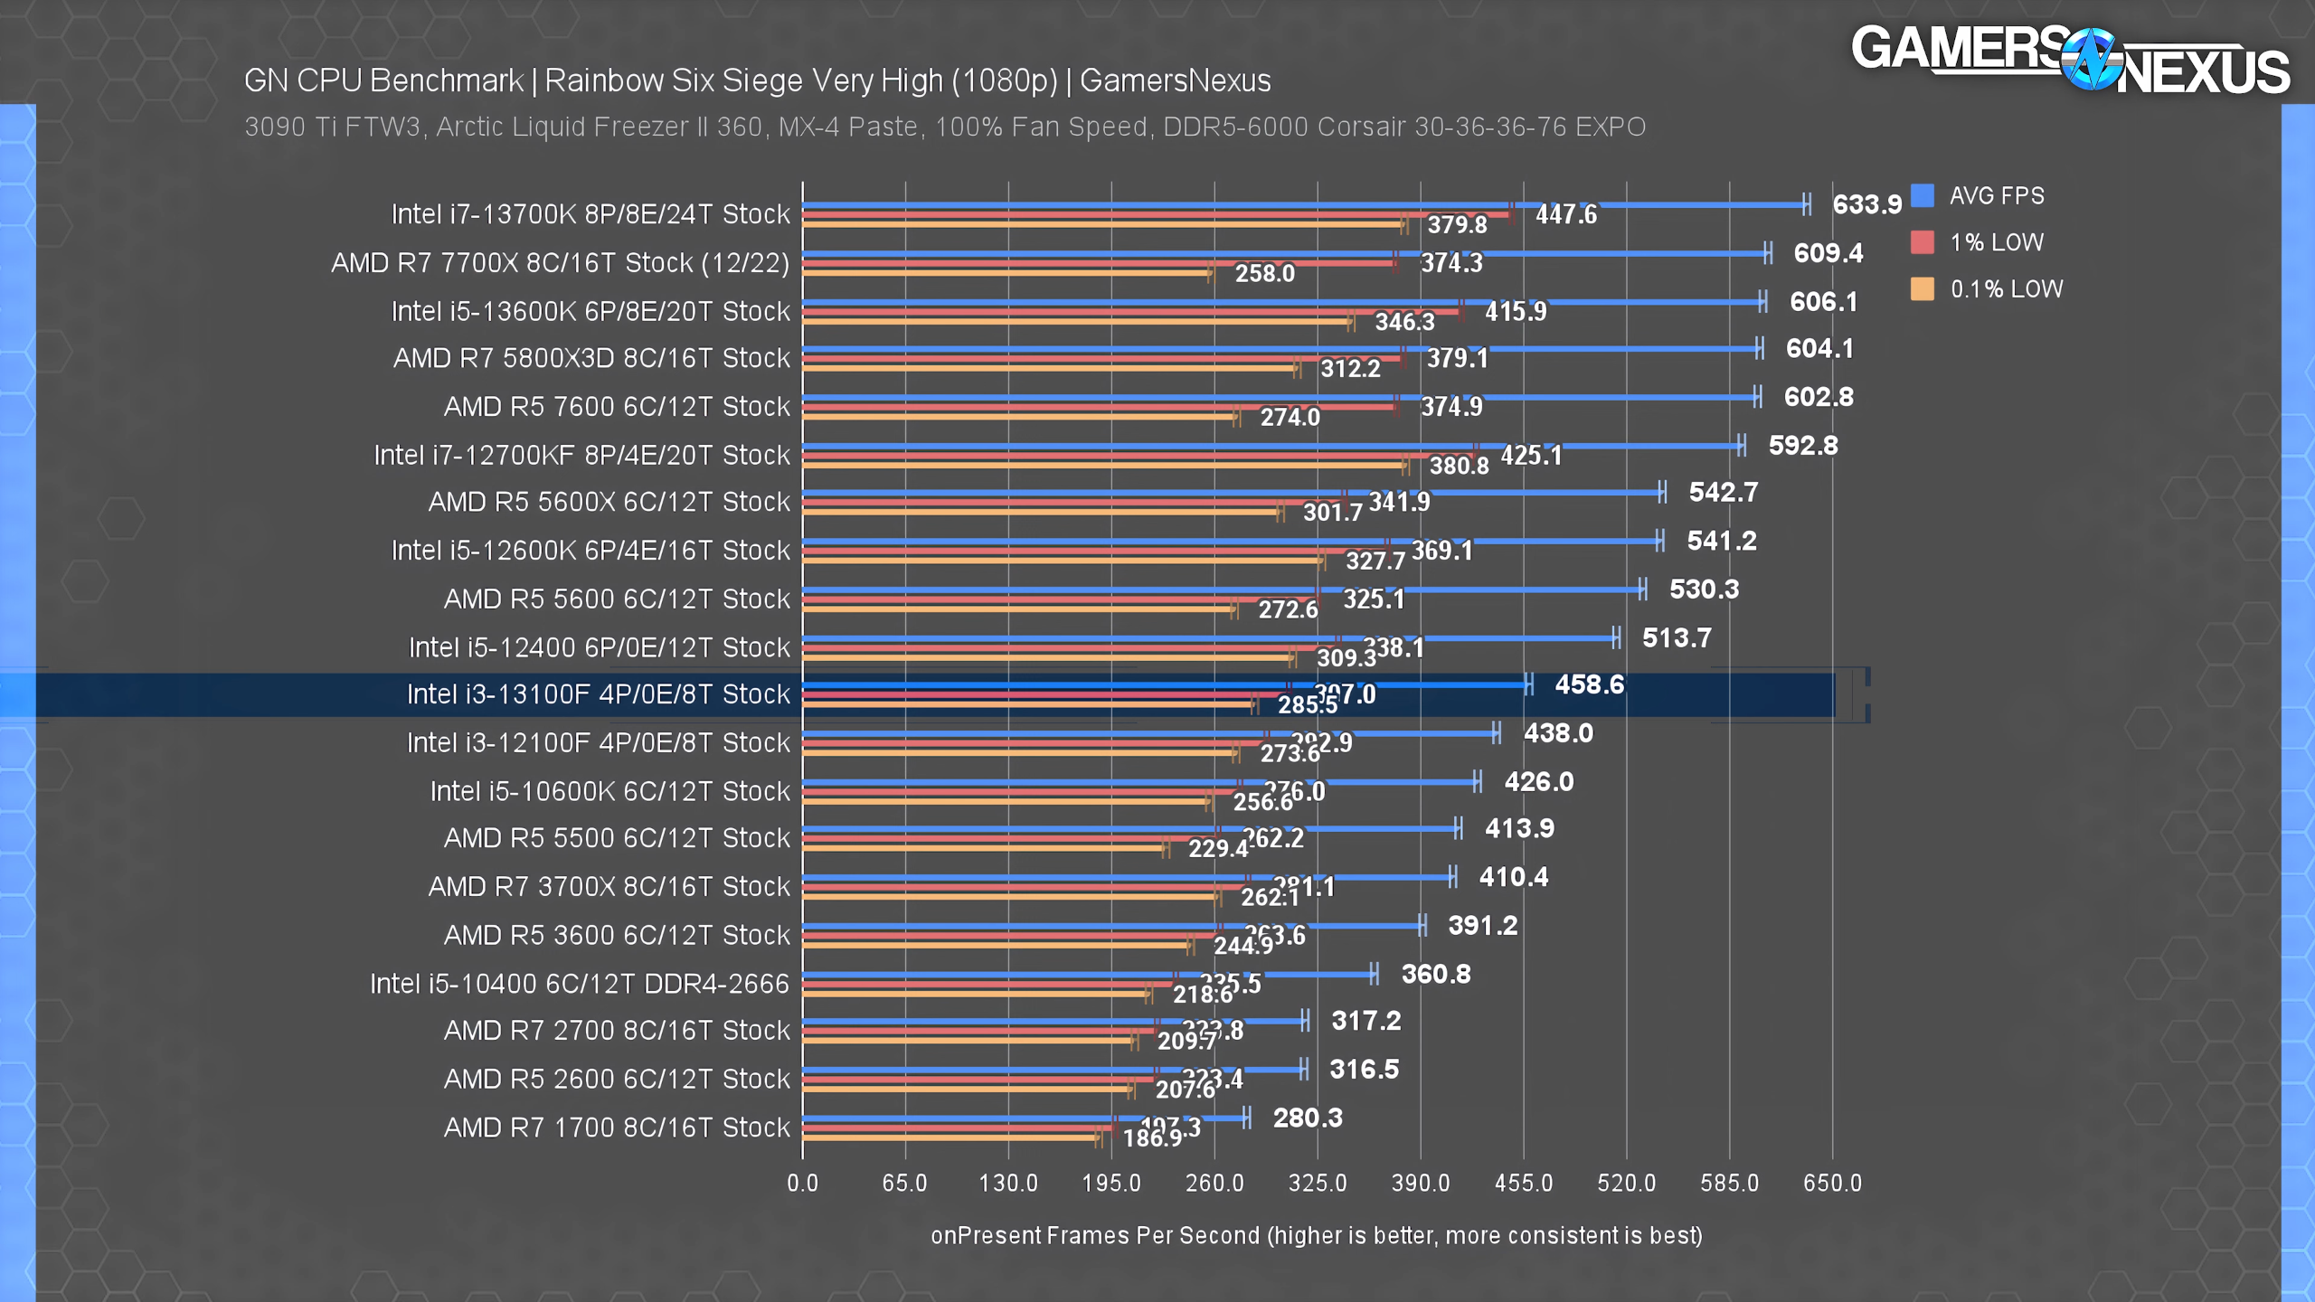2315x1302 pixels.
Task: Click the 317.2 average FPS value
Action: pyautogui.click(x=1365, y=1022)
